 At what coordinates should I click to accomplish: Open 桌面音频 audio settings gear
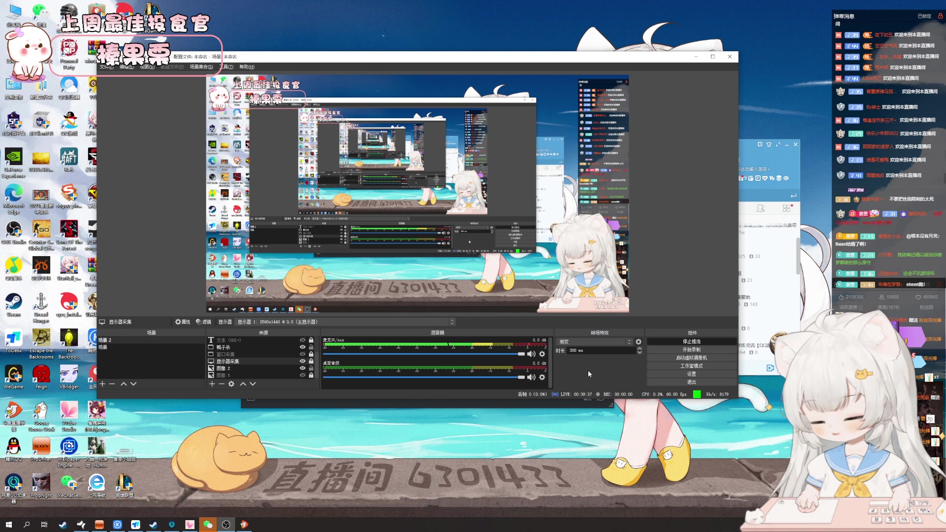[542, 377]
